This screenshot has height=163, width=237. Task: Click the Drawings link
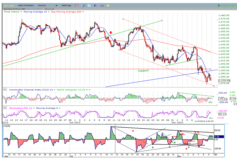(49, 8)
